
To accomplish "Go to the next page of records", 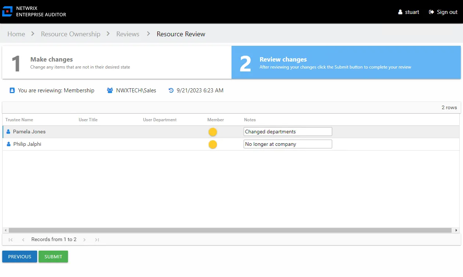I will point(84,240).
